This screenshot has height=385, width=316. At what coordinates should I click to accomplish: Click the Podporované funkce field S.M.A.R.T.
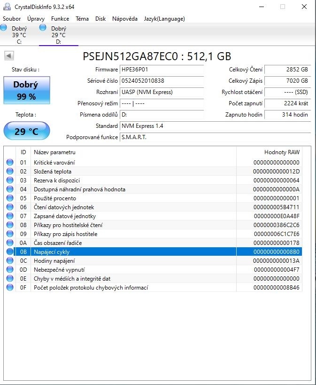click(x=215, y=137)
